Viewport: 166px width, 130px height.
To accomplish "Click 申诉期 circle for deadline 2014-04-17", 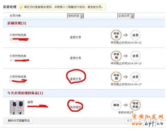I will tap(116, 77).
